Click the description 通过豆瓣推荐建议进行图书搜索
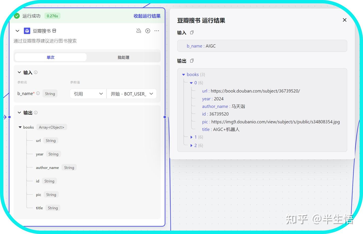The image size is (363, 234). coord(45,41)
